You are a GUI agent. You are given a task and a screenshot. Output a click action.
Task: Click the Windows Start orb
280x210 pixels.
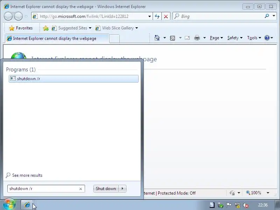click(9, 204)
